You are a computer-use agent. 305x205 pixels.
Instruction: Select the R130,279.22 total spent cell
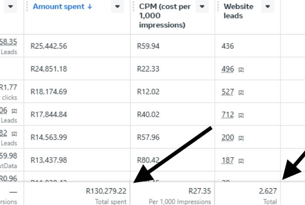(x=77, y=194)
